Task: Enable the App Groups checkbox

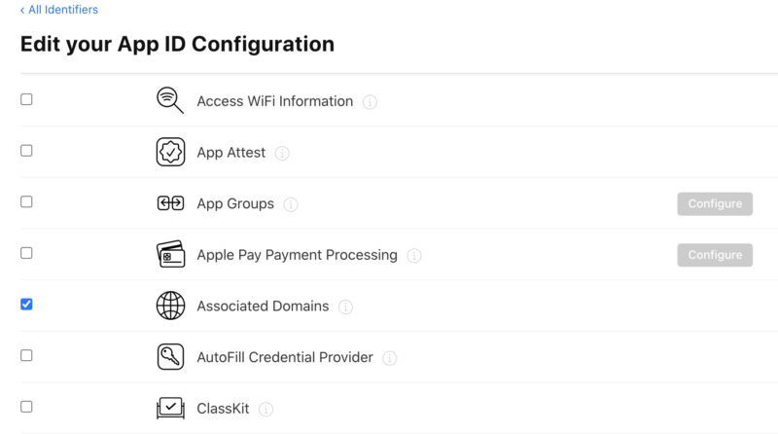Action: [26, 202]
